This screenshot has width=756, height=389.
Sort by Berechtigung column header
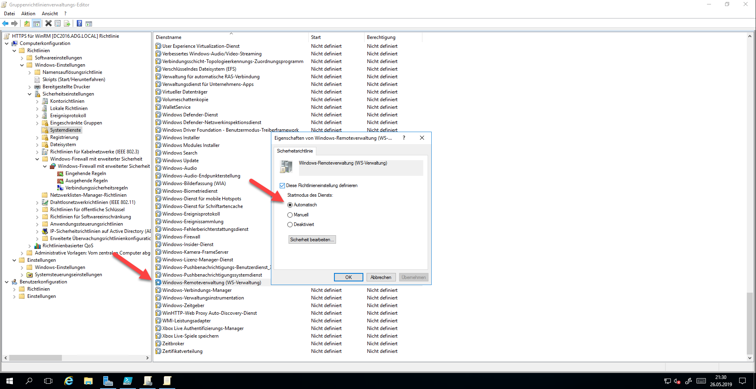393,37
